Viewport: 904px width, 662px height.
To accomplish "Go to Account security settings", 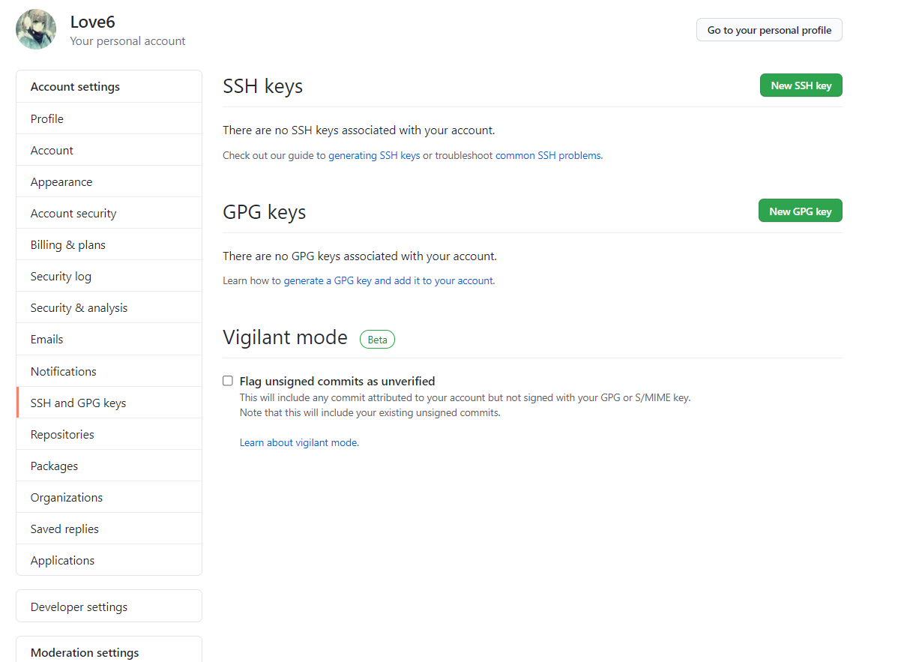I will 109,213.
